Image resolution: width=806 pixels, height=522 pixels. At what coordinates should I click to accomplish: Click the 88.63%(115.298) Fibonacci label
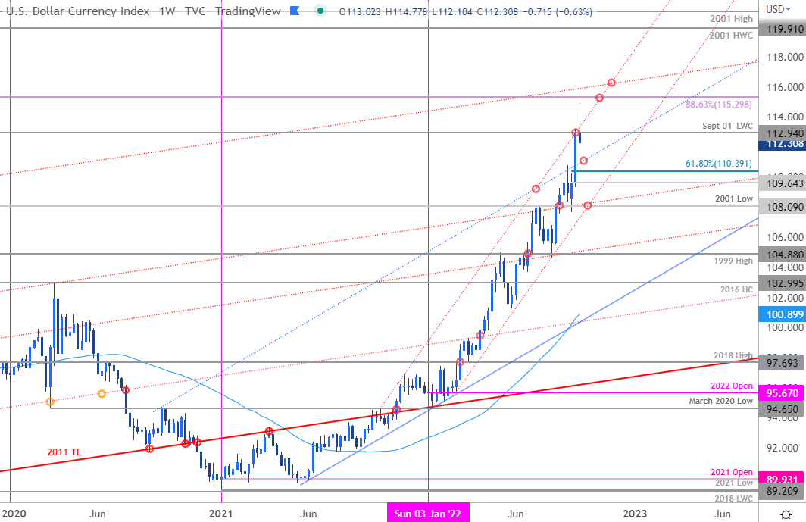tap(719, 104)
